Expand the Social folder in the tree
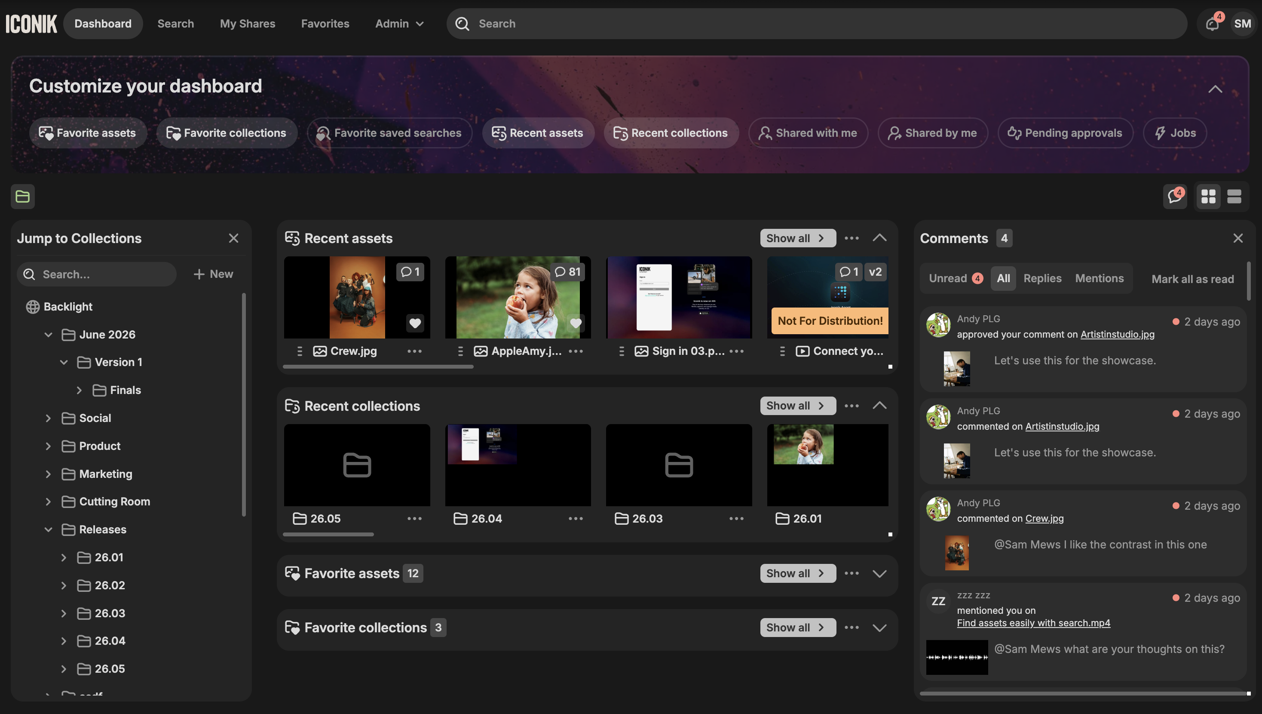The width and height of the screenshot is (1262, 714). [48, 419]
